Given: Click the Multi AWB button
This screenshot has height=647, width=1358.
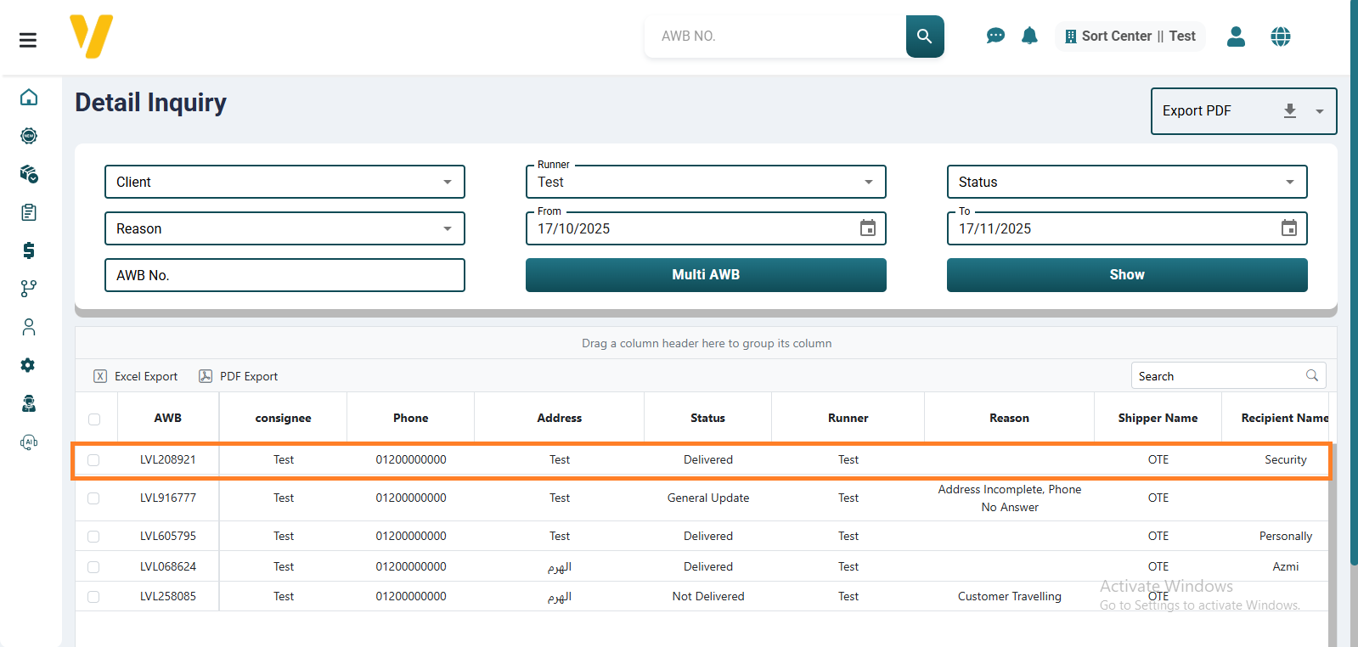Looking at the screenshot, I should [x=705, y=275].
